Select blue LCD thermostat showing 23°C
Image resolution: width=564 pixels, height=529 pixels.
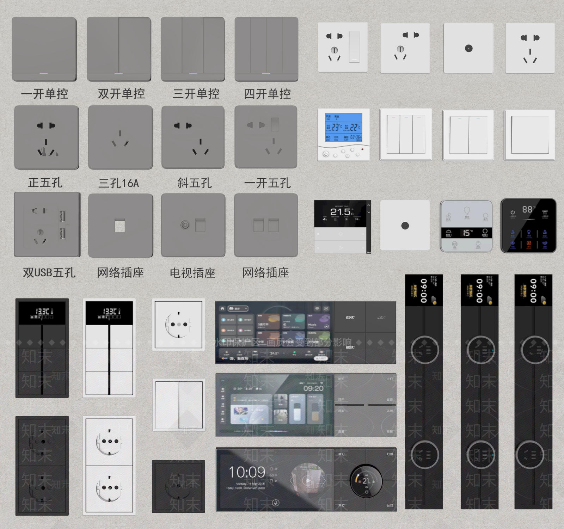343,135
